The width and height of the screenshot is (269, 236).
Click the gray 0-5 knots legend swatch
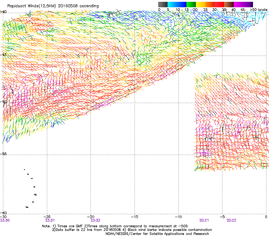point(163,4)
